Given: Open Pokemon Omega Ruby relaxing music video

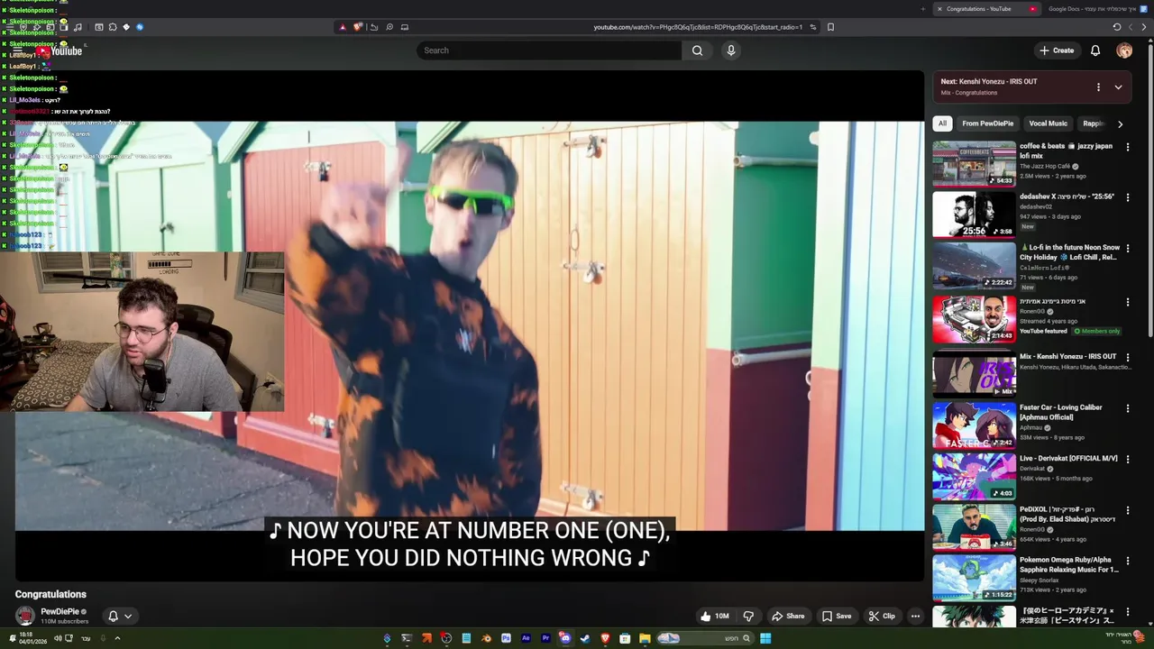Looking at the screenshot, I should point(974,577).
